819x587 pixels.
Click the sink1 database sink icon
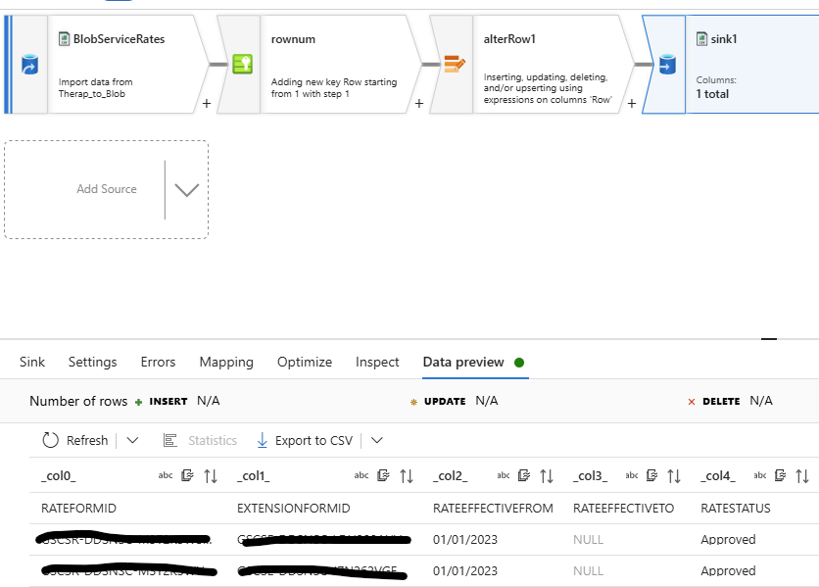pos(667,65)
